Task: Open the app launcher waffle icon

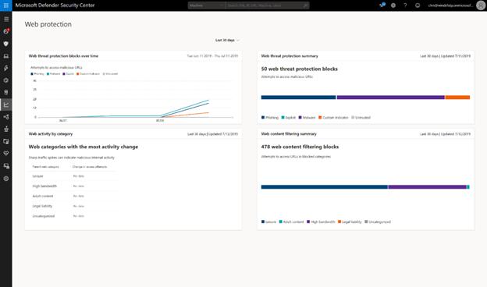Action: click(6, 5)
